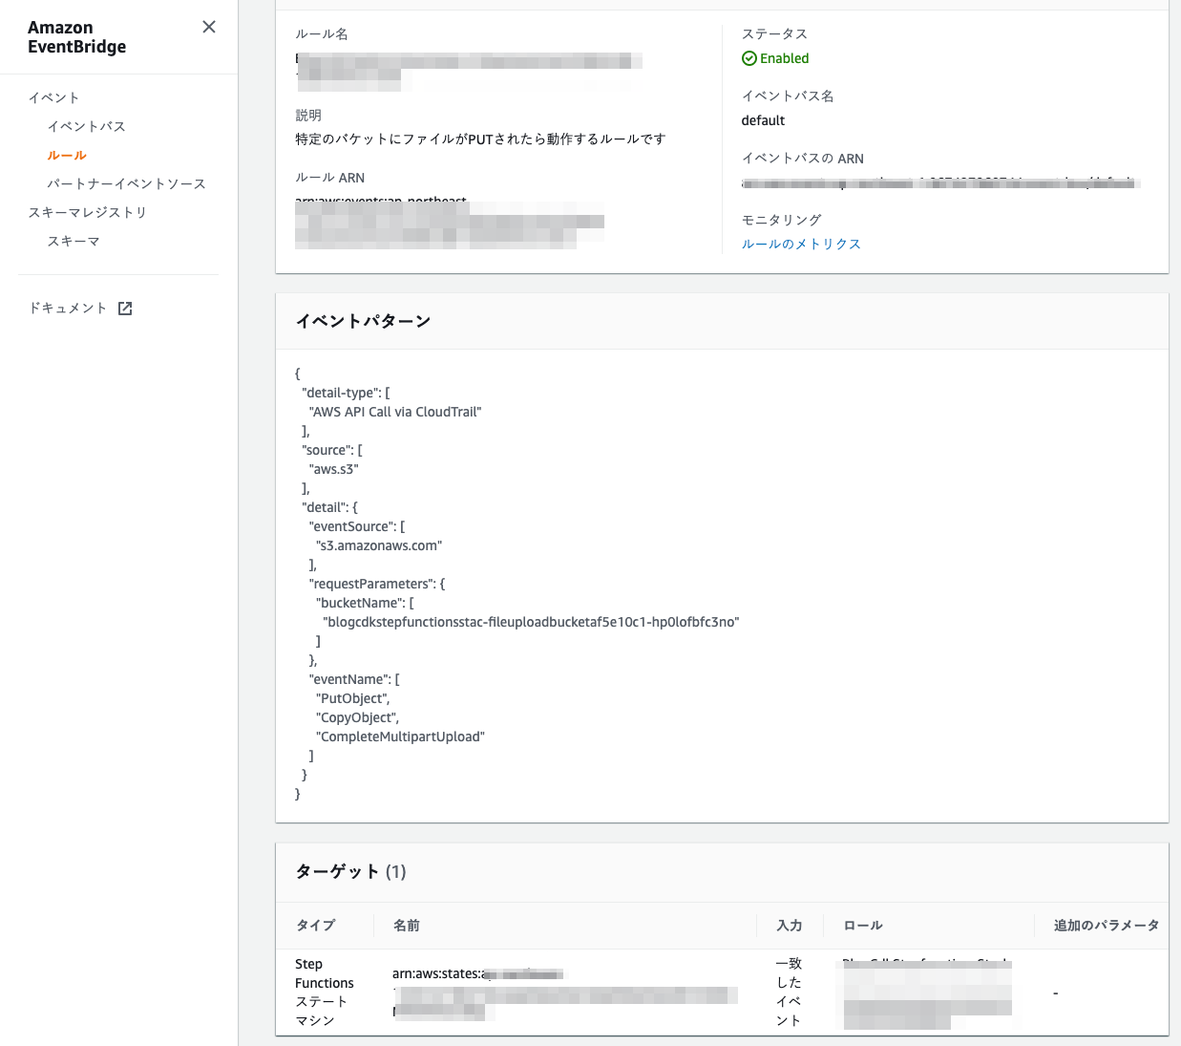
Task: Open the ルールのメトリクス monitoring link
Action: point(801,244)
